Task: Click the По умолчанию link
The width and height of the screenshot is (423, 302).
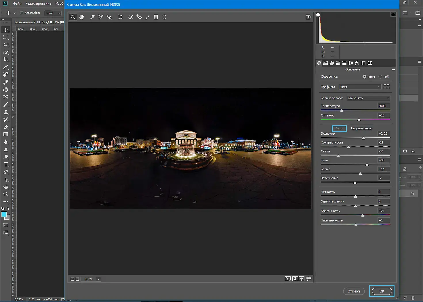Action: 361,128
